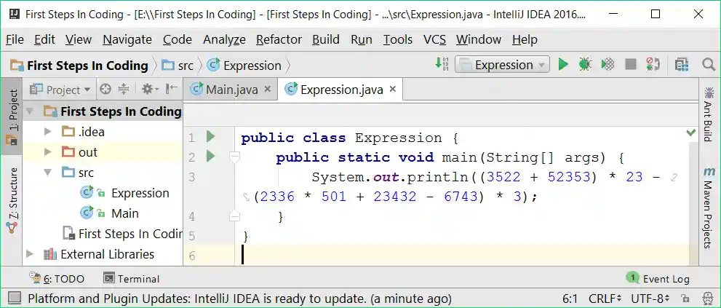This screenshot has width=721, height=308.
Task: Expand External Libraries node
Action: coord(30,254)
